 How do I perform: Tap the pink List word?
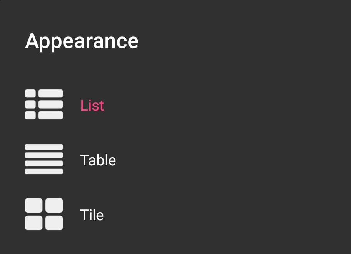click(92, 105)
